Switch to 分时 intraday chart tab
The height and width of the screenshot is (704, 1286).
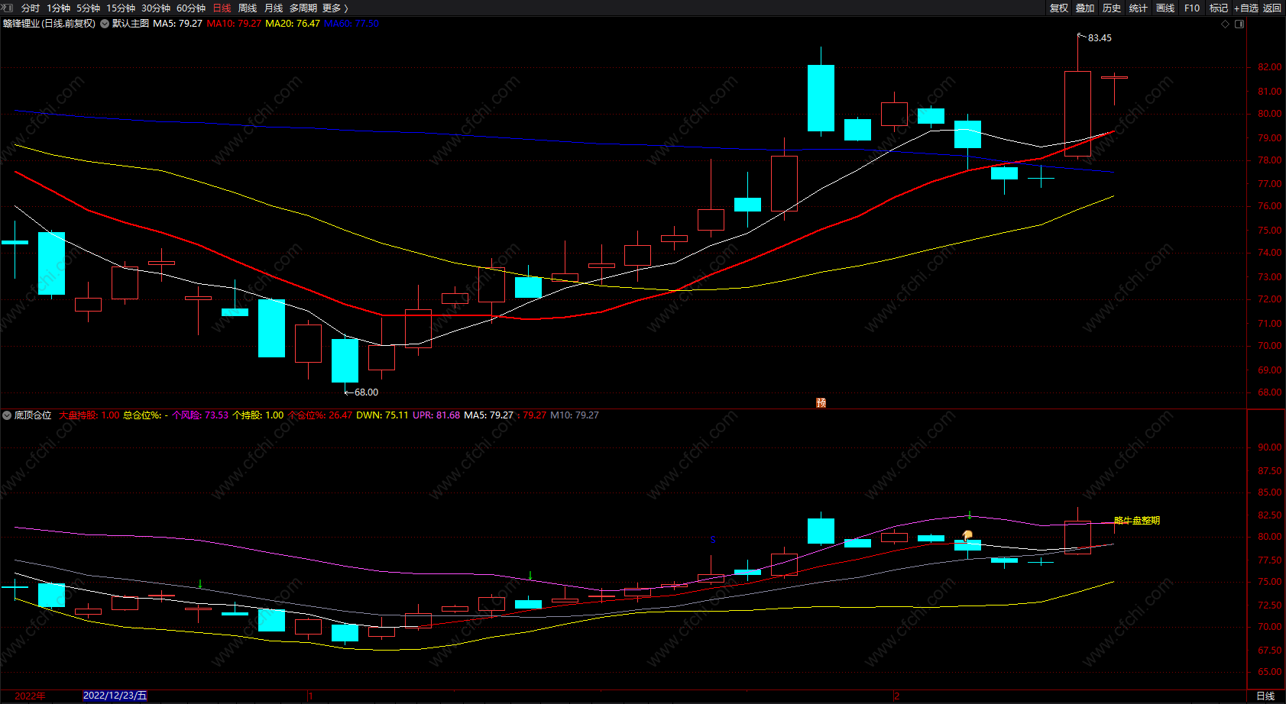31,8
